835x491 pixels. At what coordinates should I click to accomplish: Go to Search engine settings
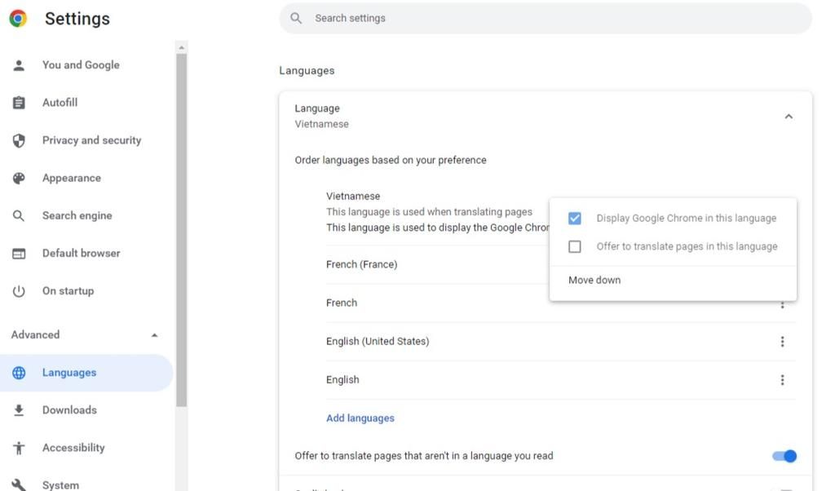point(77,215)
